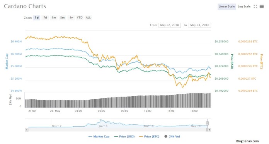Switch to Log Scale
Image resolution: width=269 pixels, height=144 pixels.
[x=244, y=7]
